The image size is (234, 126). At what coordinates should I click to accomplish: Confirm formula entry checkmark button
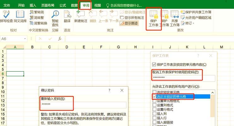(50, 39)
